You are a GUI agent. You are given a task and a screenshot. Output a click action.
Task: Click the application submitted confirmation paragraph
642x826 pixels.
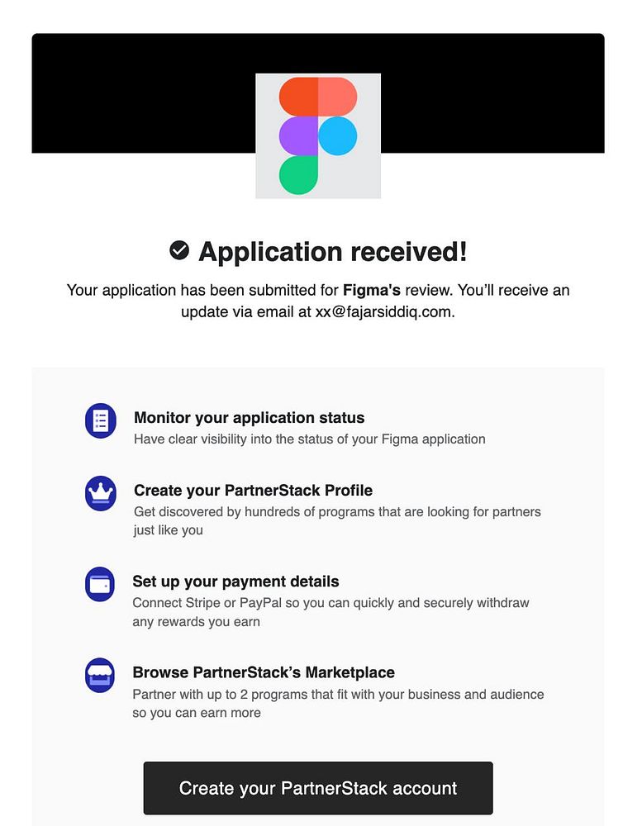[318, 301]
